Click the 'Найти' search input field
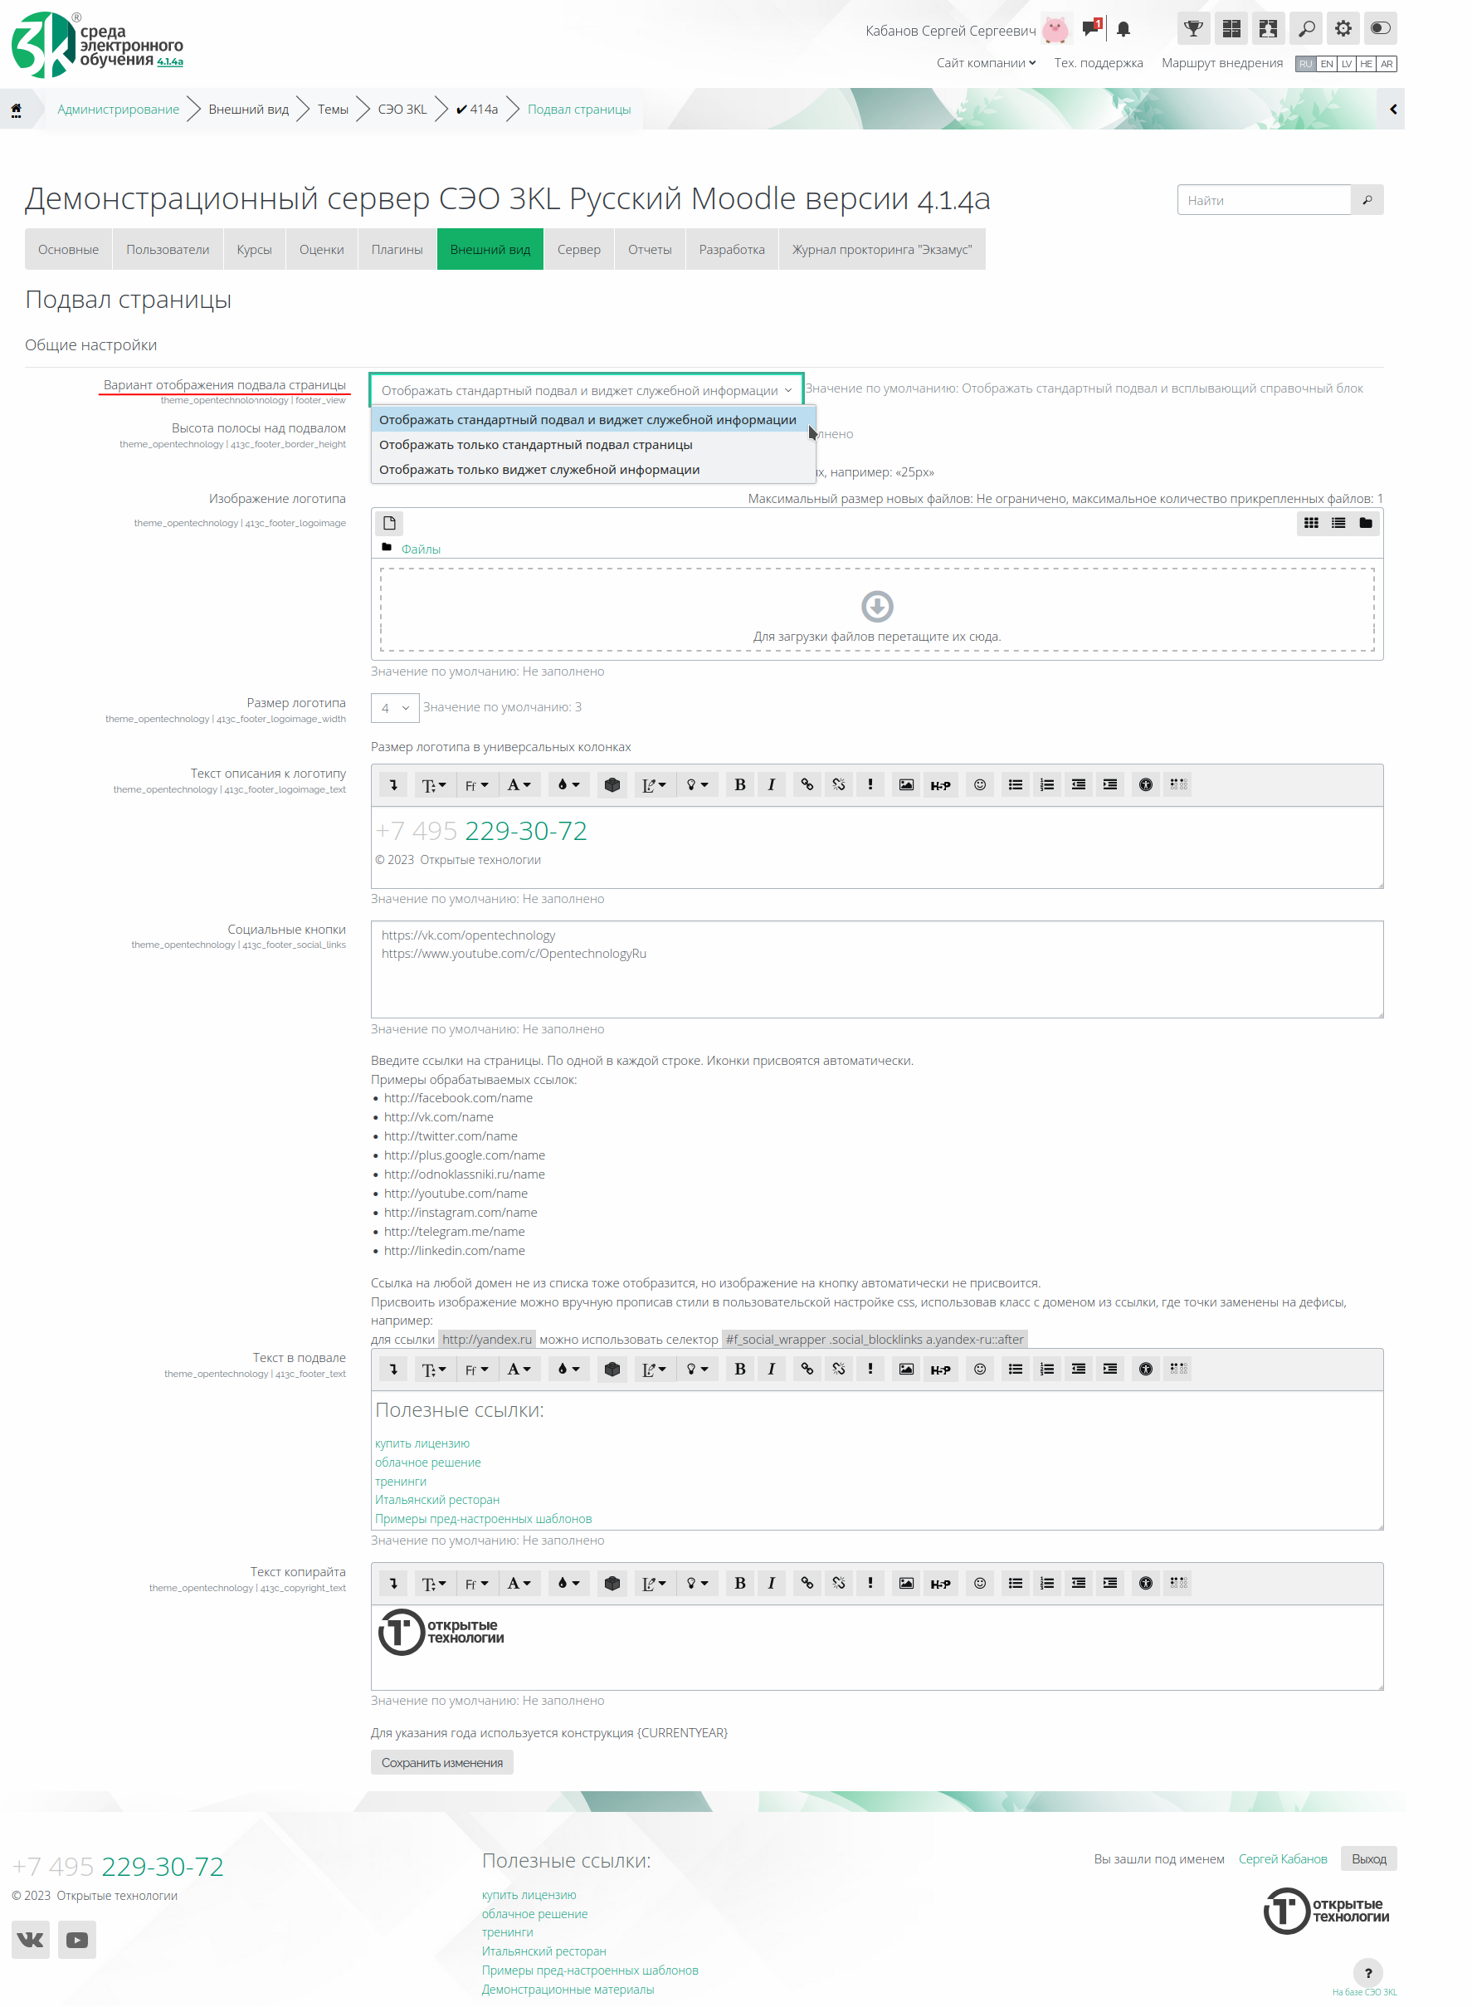 click(x=1264, y=201)
